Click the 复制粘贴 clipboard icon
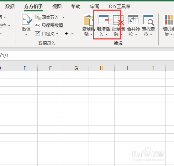The width and height of the screenshot is (174, 166). (89, 20)
